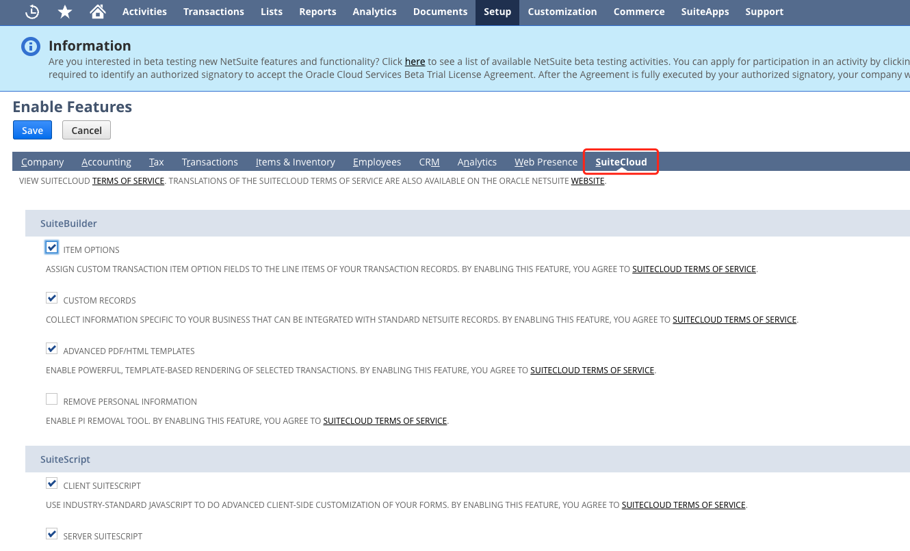Click the Cancel button

[x=86, y=130]
